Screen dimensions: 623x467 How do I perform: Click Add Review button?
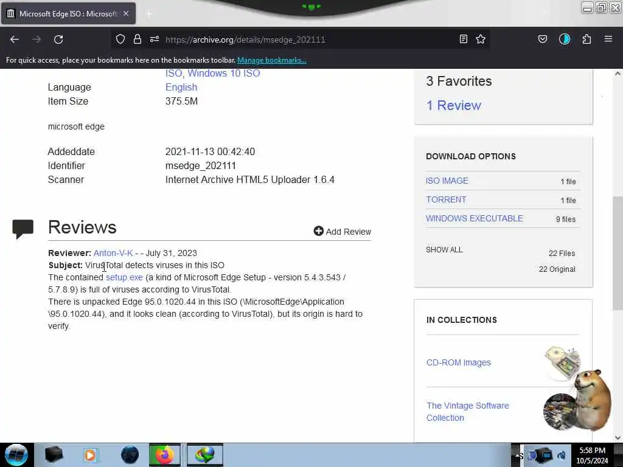coord(343,232)
